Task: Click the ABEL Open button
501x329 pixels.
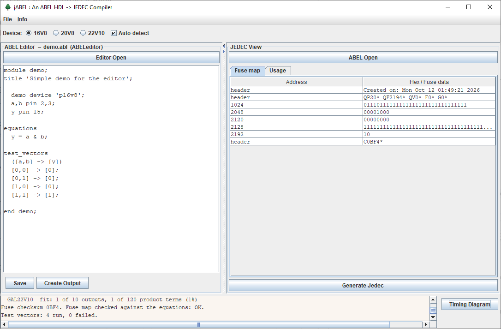Action: coord(363,58)
